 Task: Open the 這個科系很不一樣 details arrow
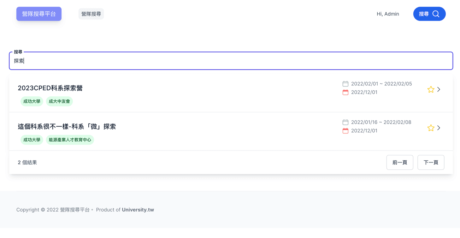[439, 128]
